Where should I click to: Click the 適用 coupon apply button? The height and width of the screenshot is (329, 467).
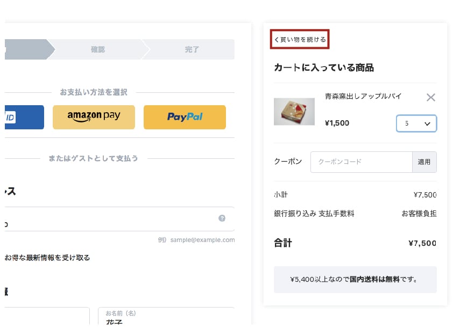(x=424, y=162)
